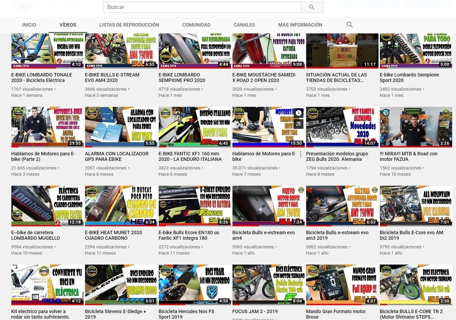Open the CANALES tab
Screen dimensions: 456x320
[244, 25]
